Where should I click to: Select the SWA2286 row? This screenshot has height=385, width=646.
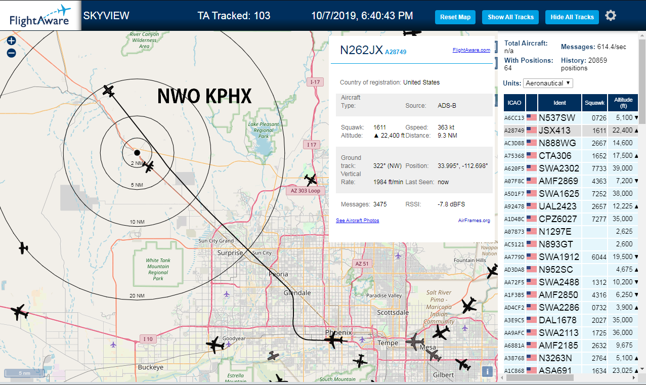(571, 307)
